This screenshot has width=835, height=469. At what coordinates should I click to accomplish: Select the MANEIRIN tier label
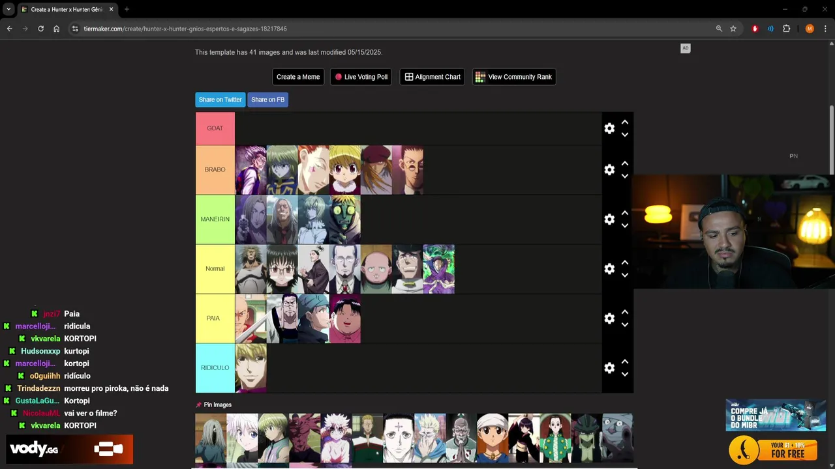coord(215,220)
